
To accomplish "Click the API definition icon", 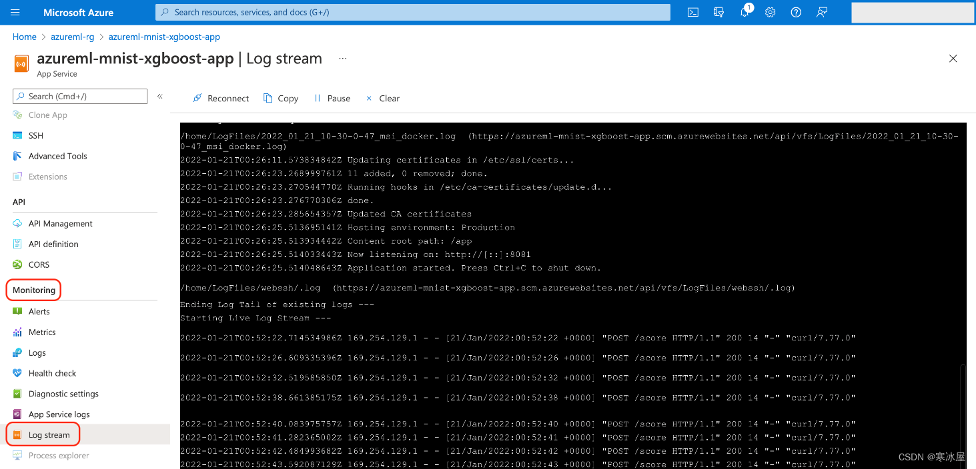I will pos(17,244).
